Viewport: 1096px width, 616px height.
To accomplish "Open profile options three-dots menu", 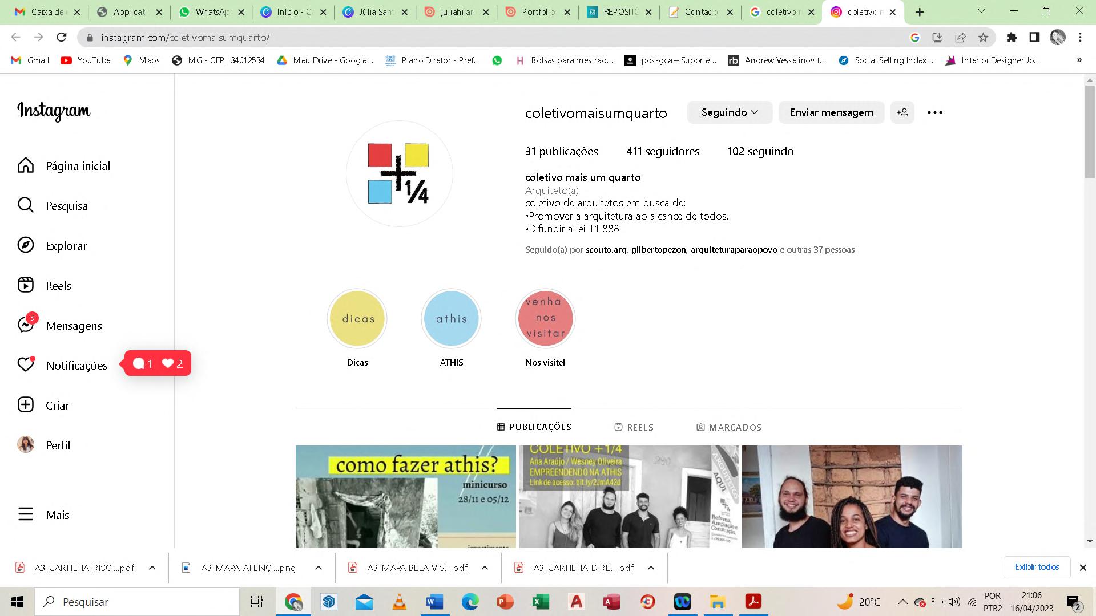I will [x=935, y=112].
